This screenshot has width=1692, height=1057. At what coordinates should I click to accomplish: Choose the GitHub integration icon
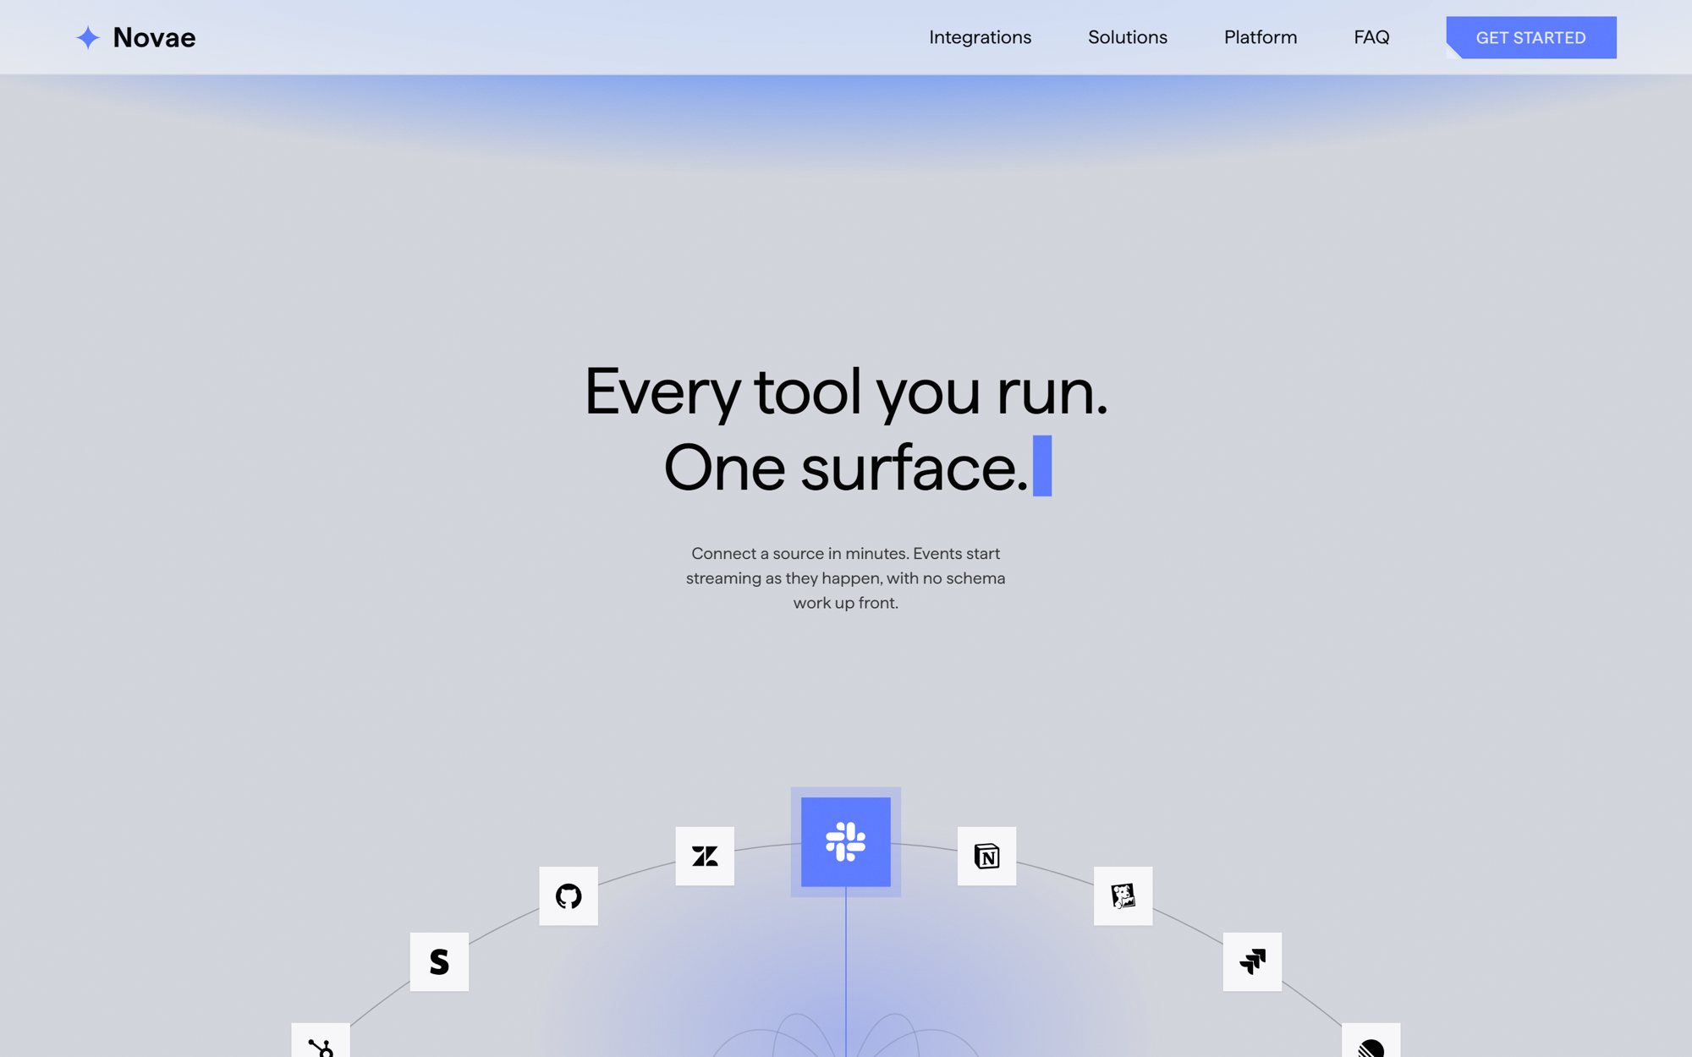coord(569,895)
